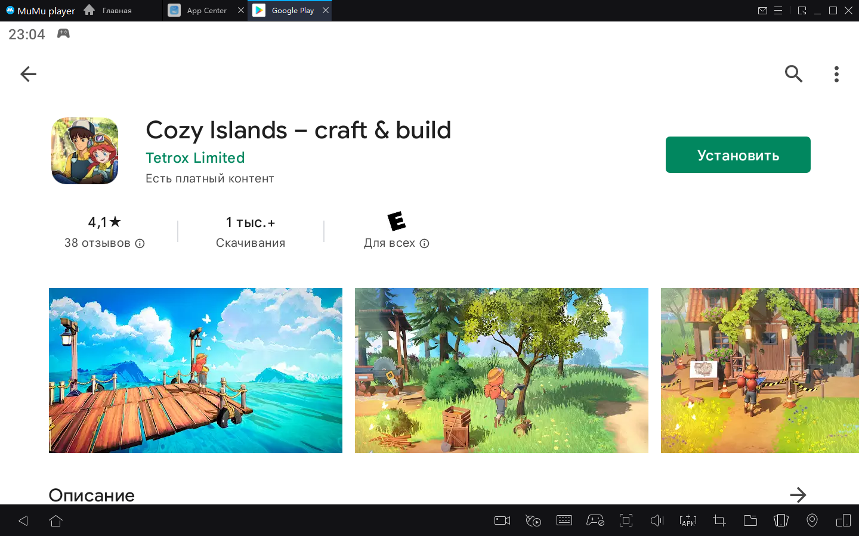Screen dimensions: 859x536
Task: Show content rating info next to Для всех
Action: (x=424, y=243)
